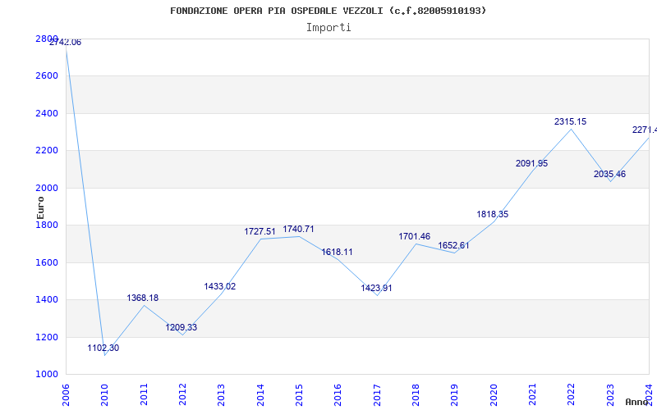This screenshot has width=657, height=410.
Task: Click the 1433.02 data label
Action: point(220,286)
